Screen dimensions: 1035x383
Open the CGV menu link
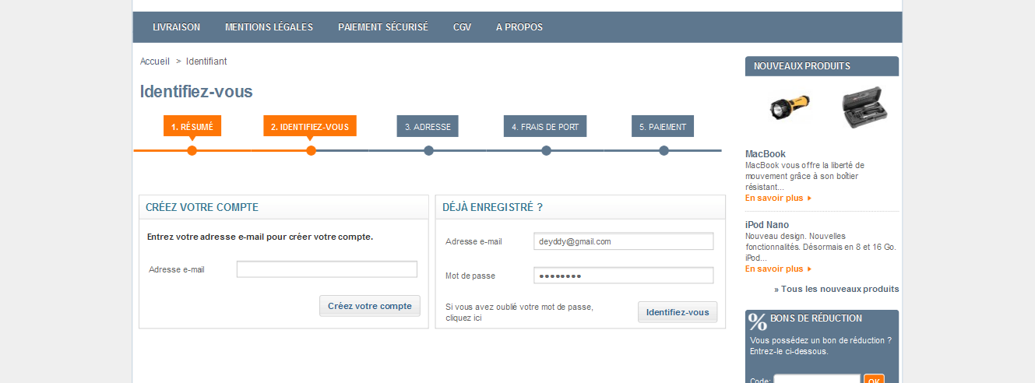pos(462,27)
